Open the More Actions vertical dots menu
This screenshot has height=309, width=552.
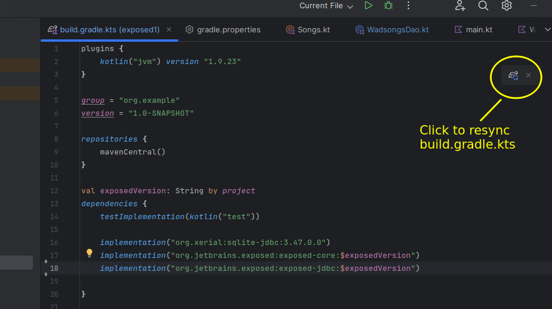[408, 6]
